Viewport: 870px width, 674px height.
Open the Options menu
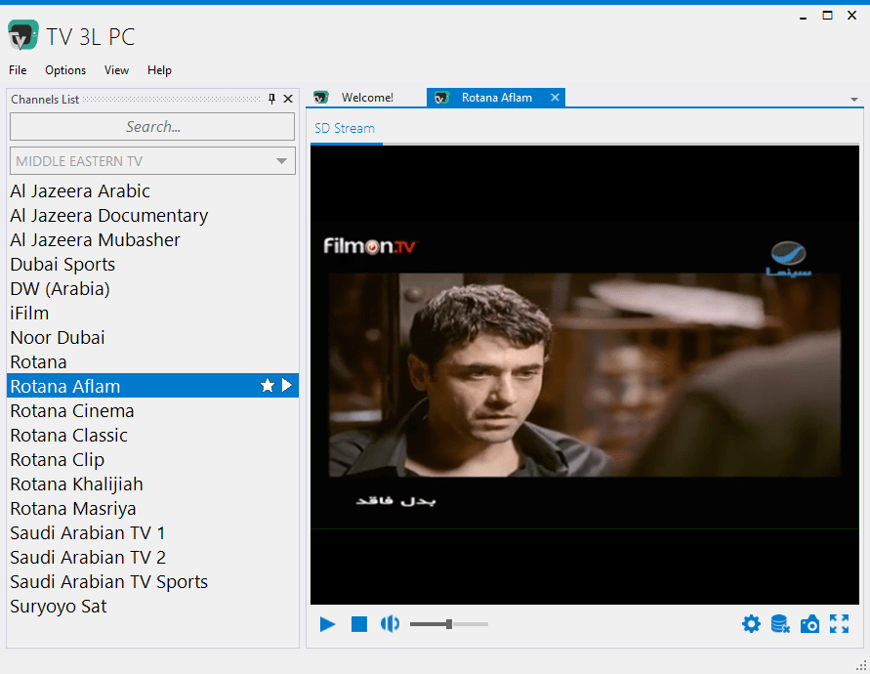click(x=65, y=70)
